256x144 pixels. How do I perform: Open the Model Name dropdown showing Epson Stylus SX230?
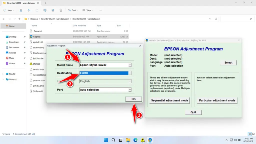click(x=130, y=65)
